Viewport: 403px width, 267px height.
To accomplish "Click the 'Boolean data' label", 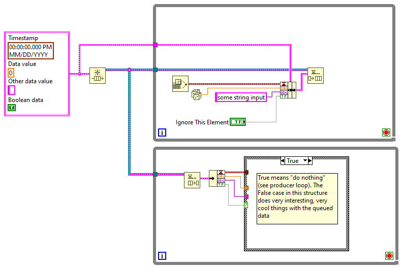I will tap(25, 100).
